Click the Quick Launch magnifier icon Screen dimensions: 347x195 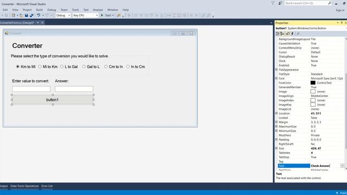point(330,3)
